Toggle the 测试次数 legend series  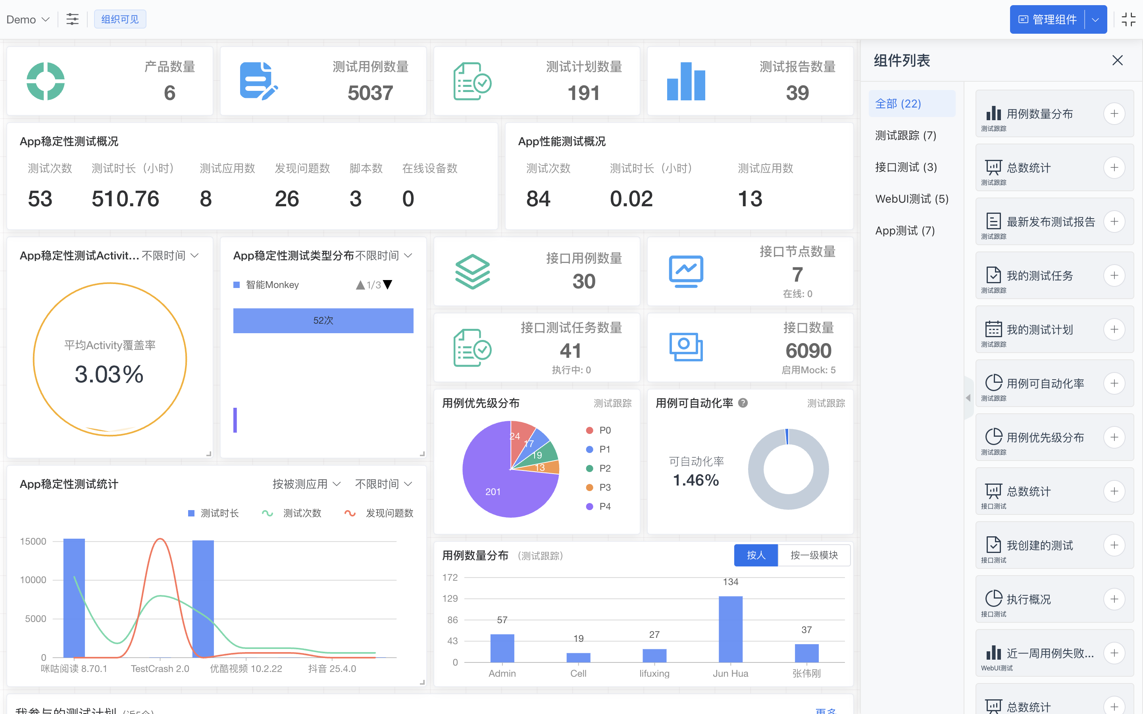pyautogui.click(x=291, y=513)
